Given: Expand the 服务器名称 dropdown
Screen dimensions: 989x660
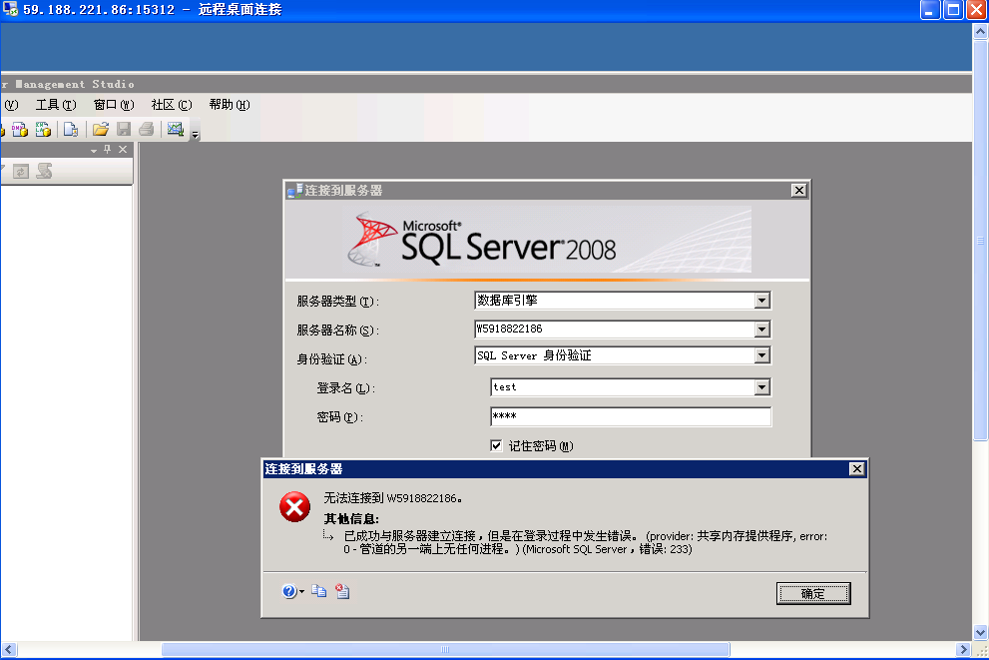Looking at the screenshot, I should point(761,329).
